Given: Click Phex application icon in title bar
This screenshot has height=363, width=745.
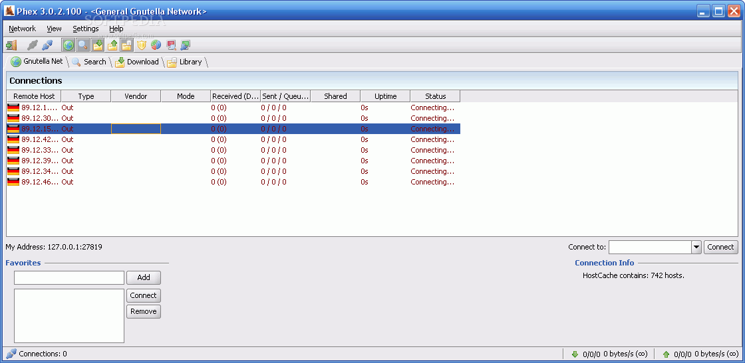Looking at the screenshot, I should 9,11.
